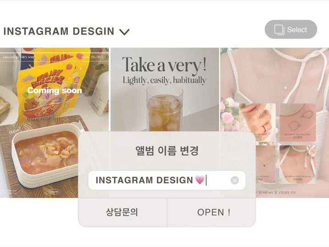Open the INSTAGRAM DESGIN album title
The image size is (329, 247).
click(59, 31)
